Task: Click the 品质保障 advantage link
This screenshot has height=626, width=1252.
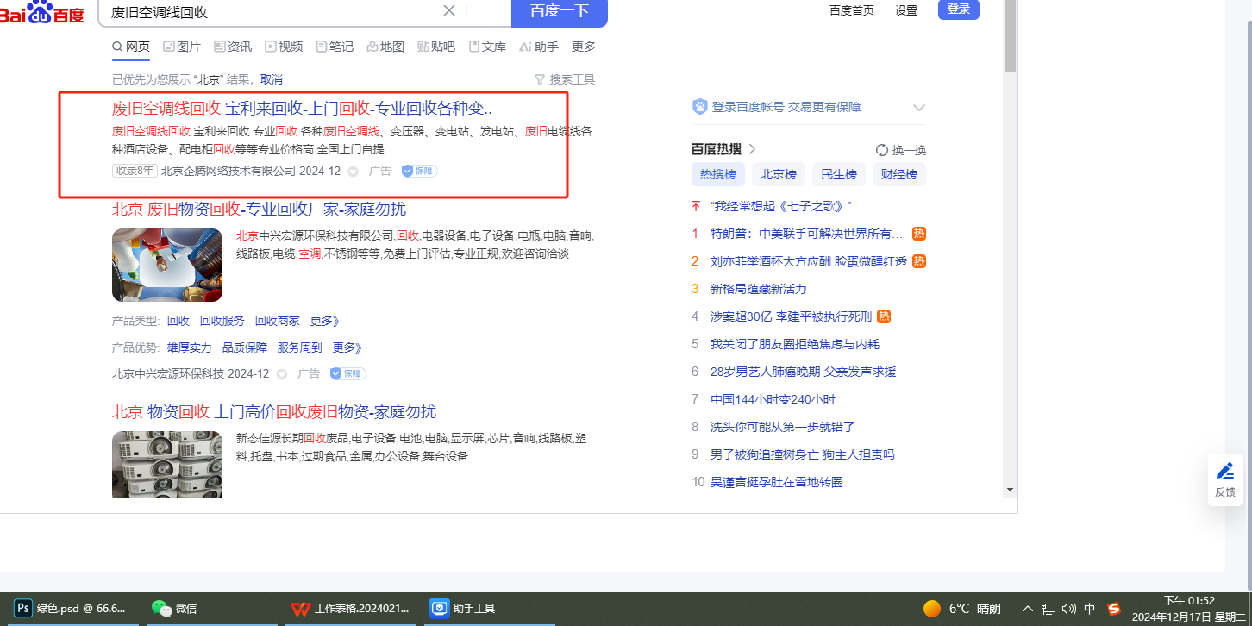Action: [245, 347]
